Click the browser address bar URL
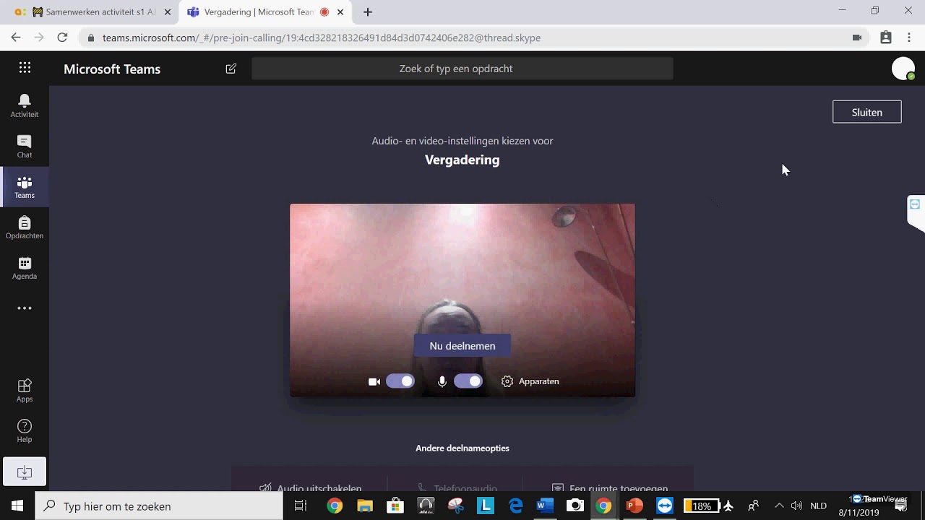The width and height of the screenshot is (925, 520). [x=322, y=38]
